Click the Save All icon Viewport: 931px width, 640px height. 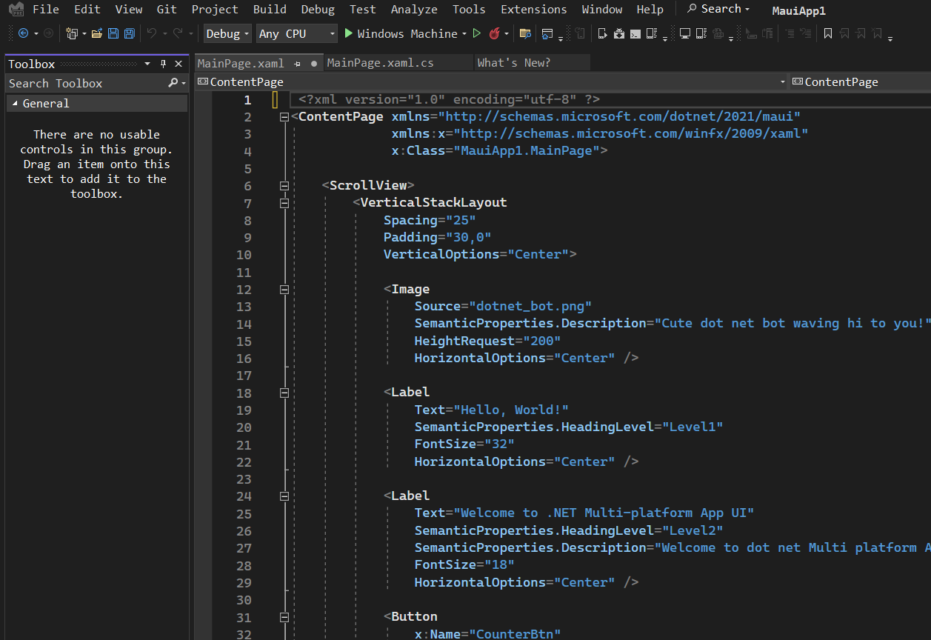pos(130,33)
